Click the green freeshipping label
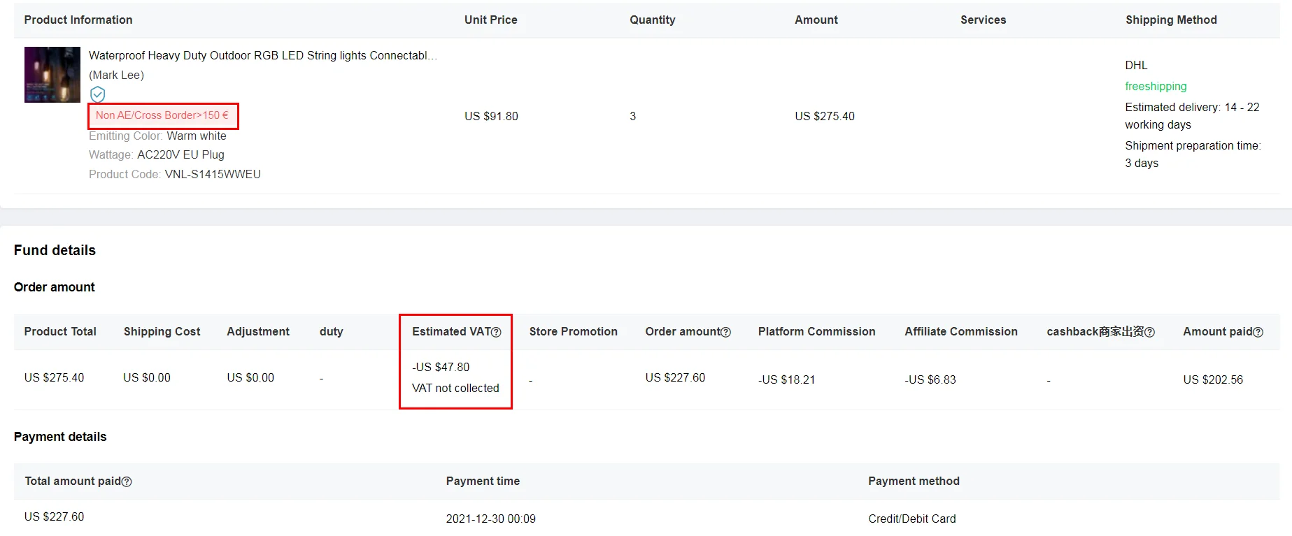1292x536 pixels. coord(1156,86)
